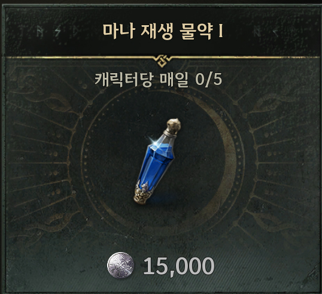Viewport: 322px width, 294px height.
Task: Click the silver coin currency icon
Action: [x=120, y=265]
